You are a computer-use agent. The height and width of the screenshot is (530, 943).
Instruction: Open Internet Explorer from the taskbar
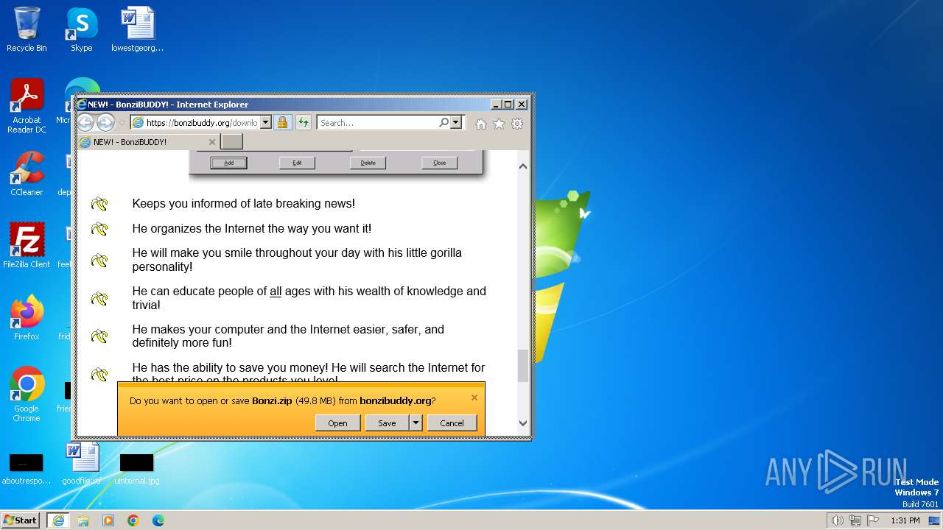[x=58, y=520]
